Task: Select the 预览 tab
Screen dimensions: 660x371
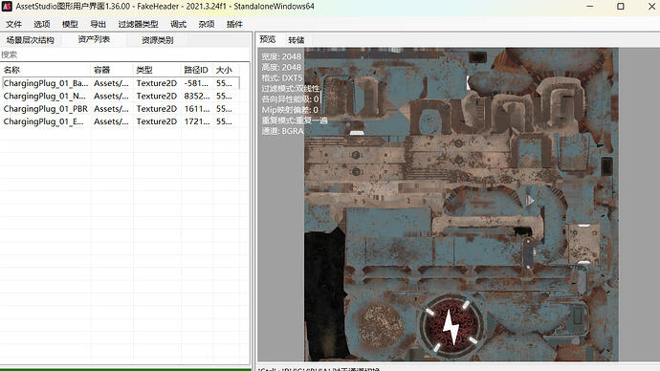Action: click(268, 39)
